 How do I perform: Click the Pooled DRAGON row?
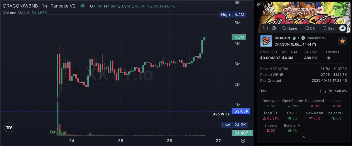[304, 69]
